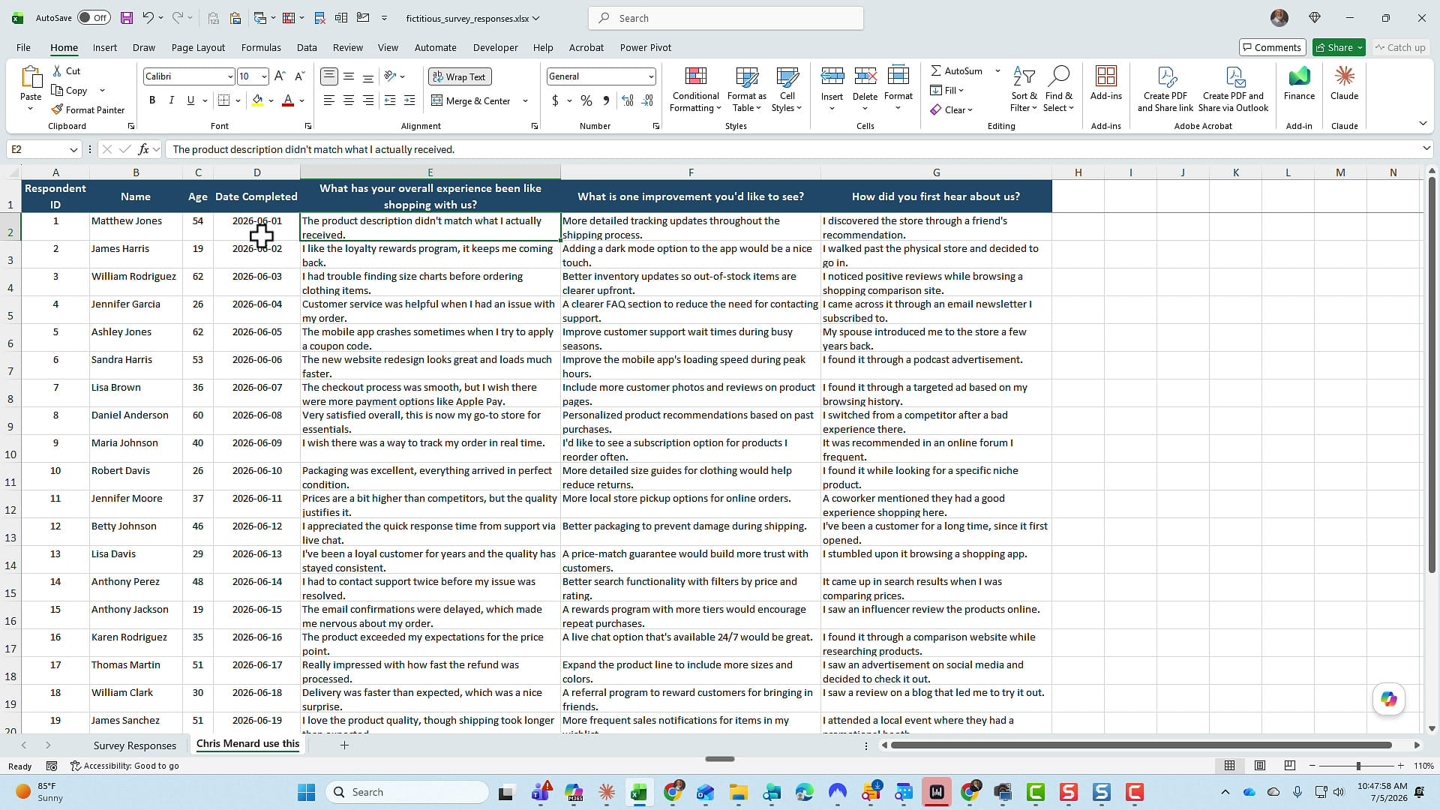Switch to the Insert ribbon tab

pos(105,47)
